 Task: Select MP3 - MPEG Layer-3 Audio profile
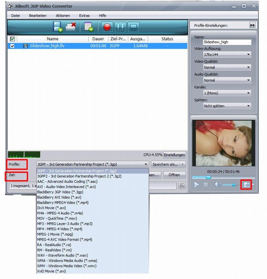tap(92, 224)
